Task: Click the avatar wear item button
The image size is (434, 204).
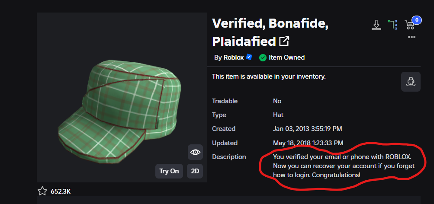Action: [x=411, y=81]
